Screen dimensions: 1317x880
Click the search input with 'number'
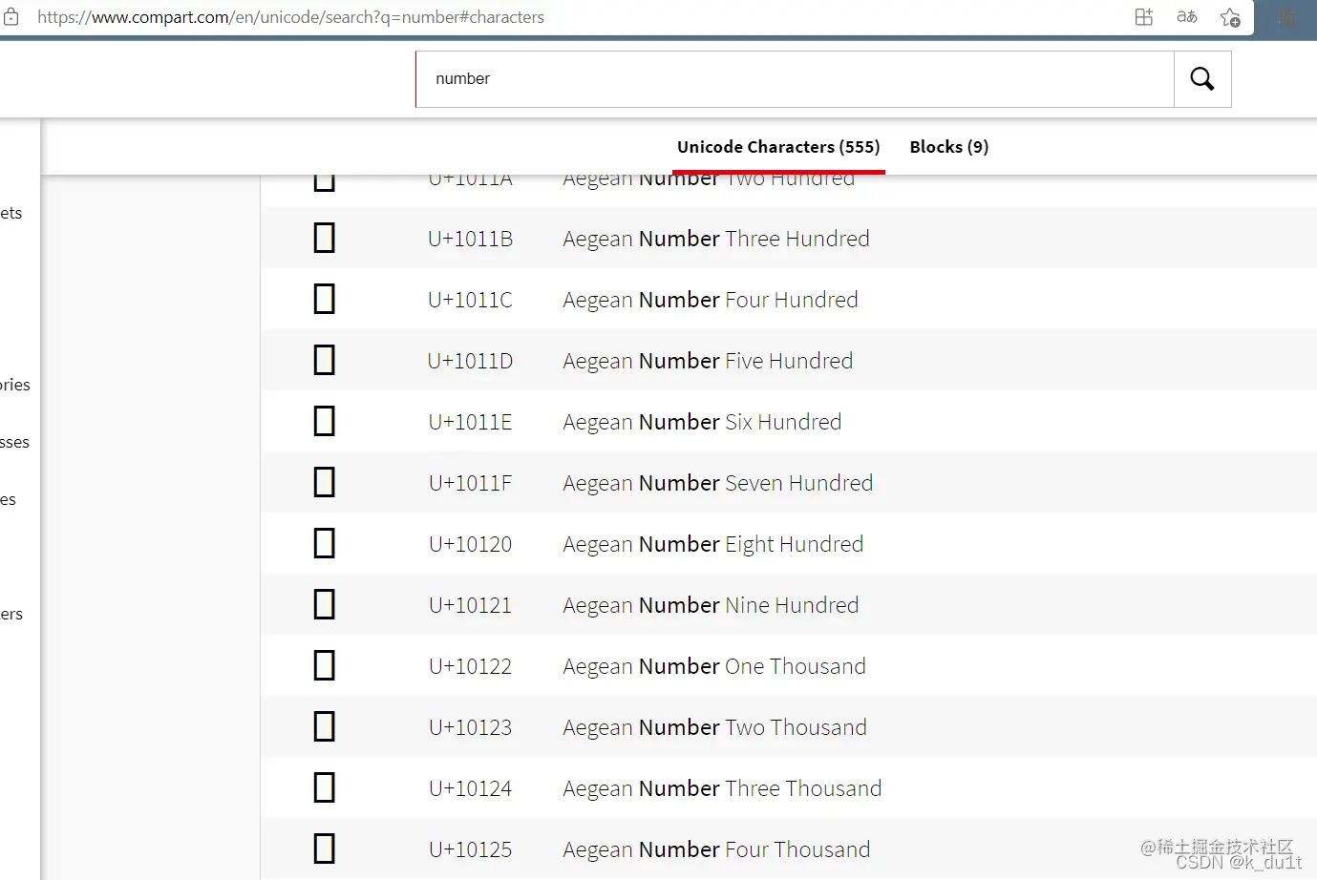[x=795, y=79]
